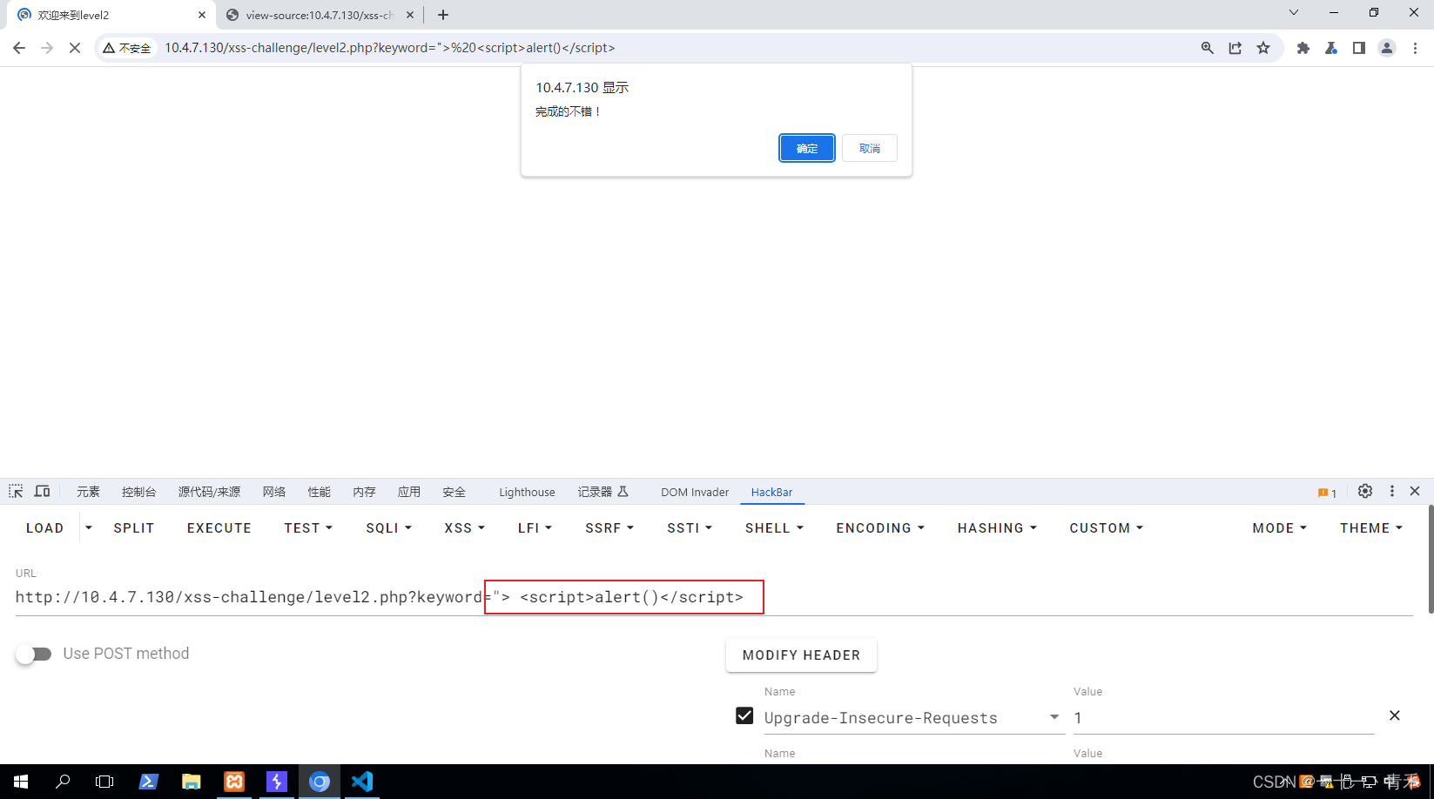This screenshot has width=1434, height=799.
Task: Select the HackBar tab
Action: pyautogui.click(x=771, y=492)
